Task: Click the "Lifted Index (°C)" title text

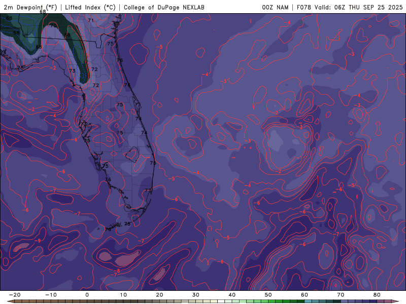Action: click(x=90, y=7)
